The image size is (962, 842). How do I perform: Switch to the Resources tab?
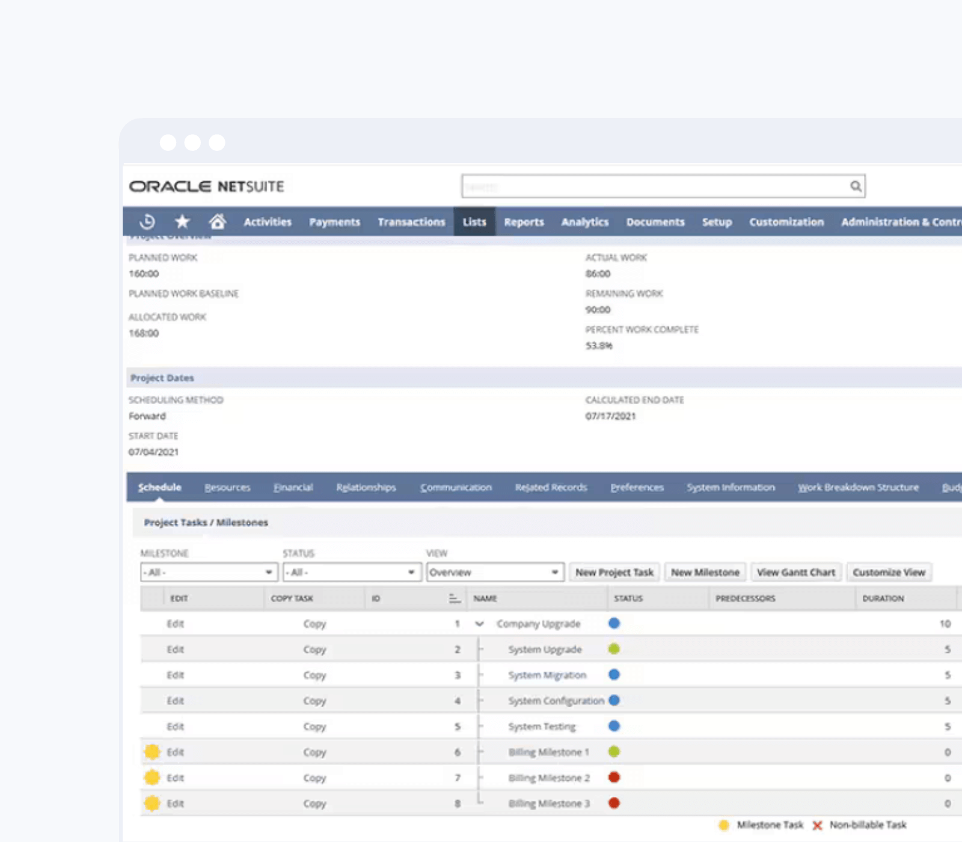(x=227, y=487)
